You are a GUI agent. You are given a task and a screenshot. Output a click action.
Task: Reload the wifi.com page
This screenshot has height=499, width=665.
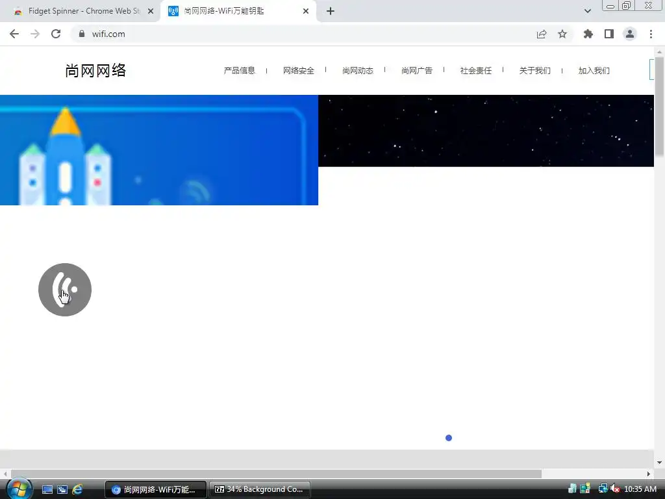click(56, 34)
